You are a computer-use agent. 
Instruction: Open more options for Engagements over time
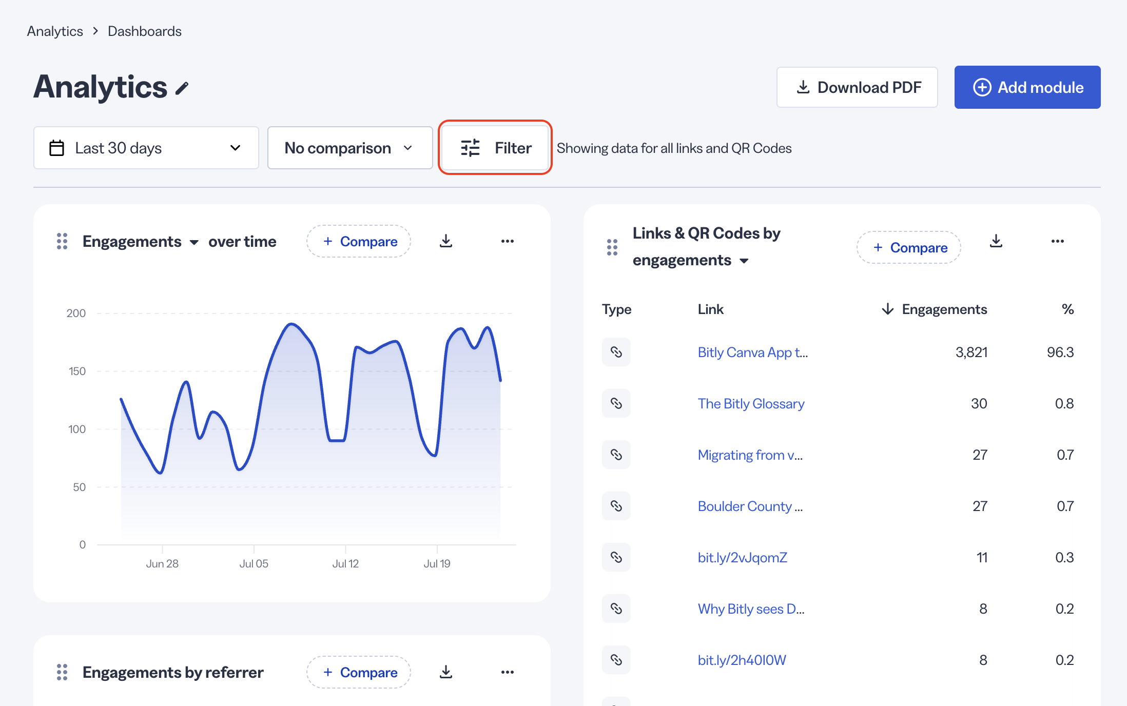click(x=508, y=241)
